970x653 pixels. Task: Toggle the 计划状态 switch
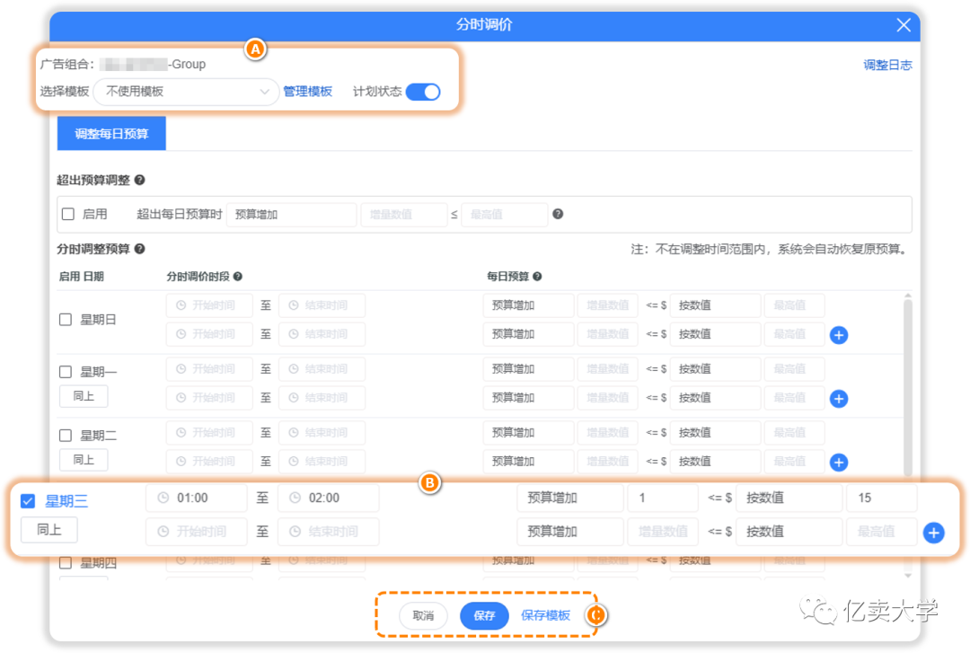(x=423, y=92)
